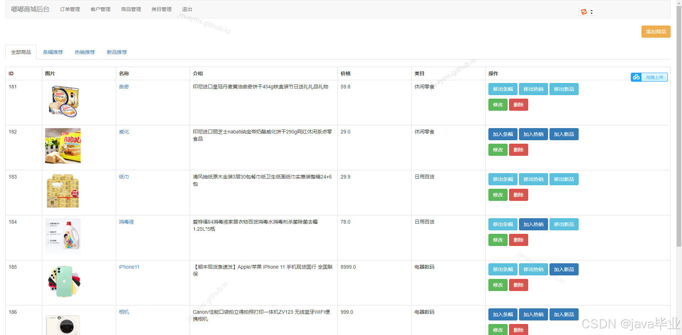Click the 纸巾 tissue pack thumbnail
Viewport: 682px width, 335px height.
(x=63, y=191)
